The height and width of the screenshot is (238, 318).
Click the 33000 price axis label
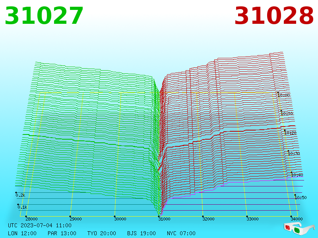(252, 219)
